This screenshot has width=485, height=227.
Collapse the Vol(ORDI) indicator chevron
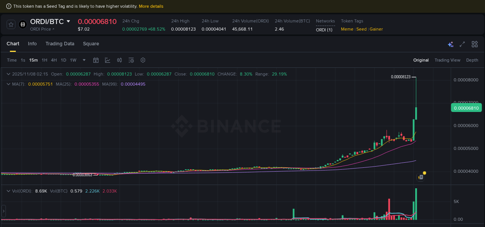tap(8, 191)
